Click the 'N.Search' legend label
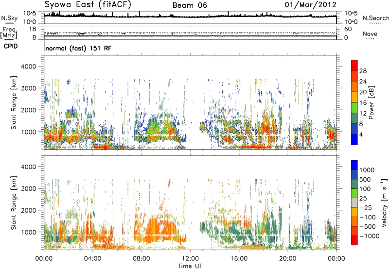This screenshot has height=269, width=389. coord(375,18)
